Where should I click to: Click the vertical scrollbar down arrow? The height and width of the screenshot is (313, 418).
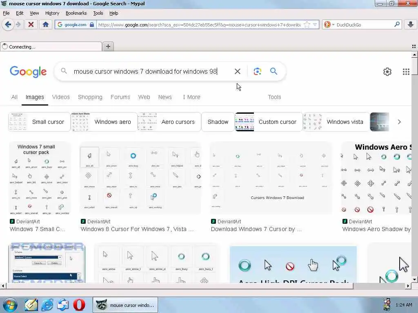pyautogui.click(x=414, y=280)
